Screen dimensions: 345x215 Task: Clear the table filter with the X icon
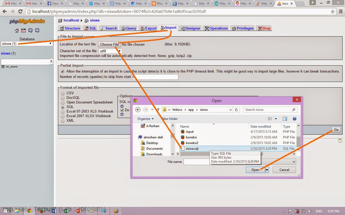coord(51,61)
